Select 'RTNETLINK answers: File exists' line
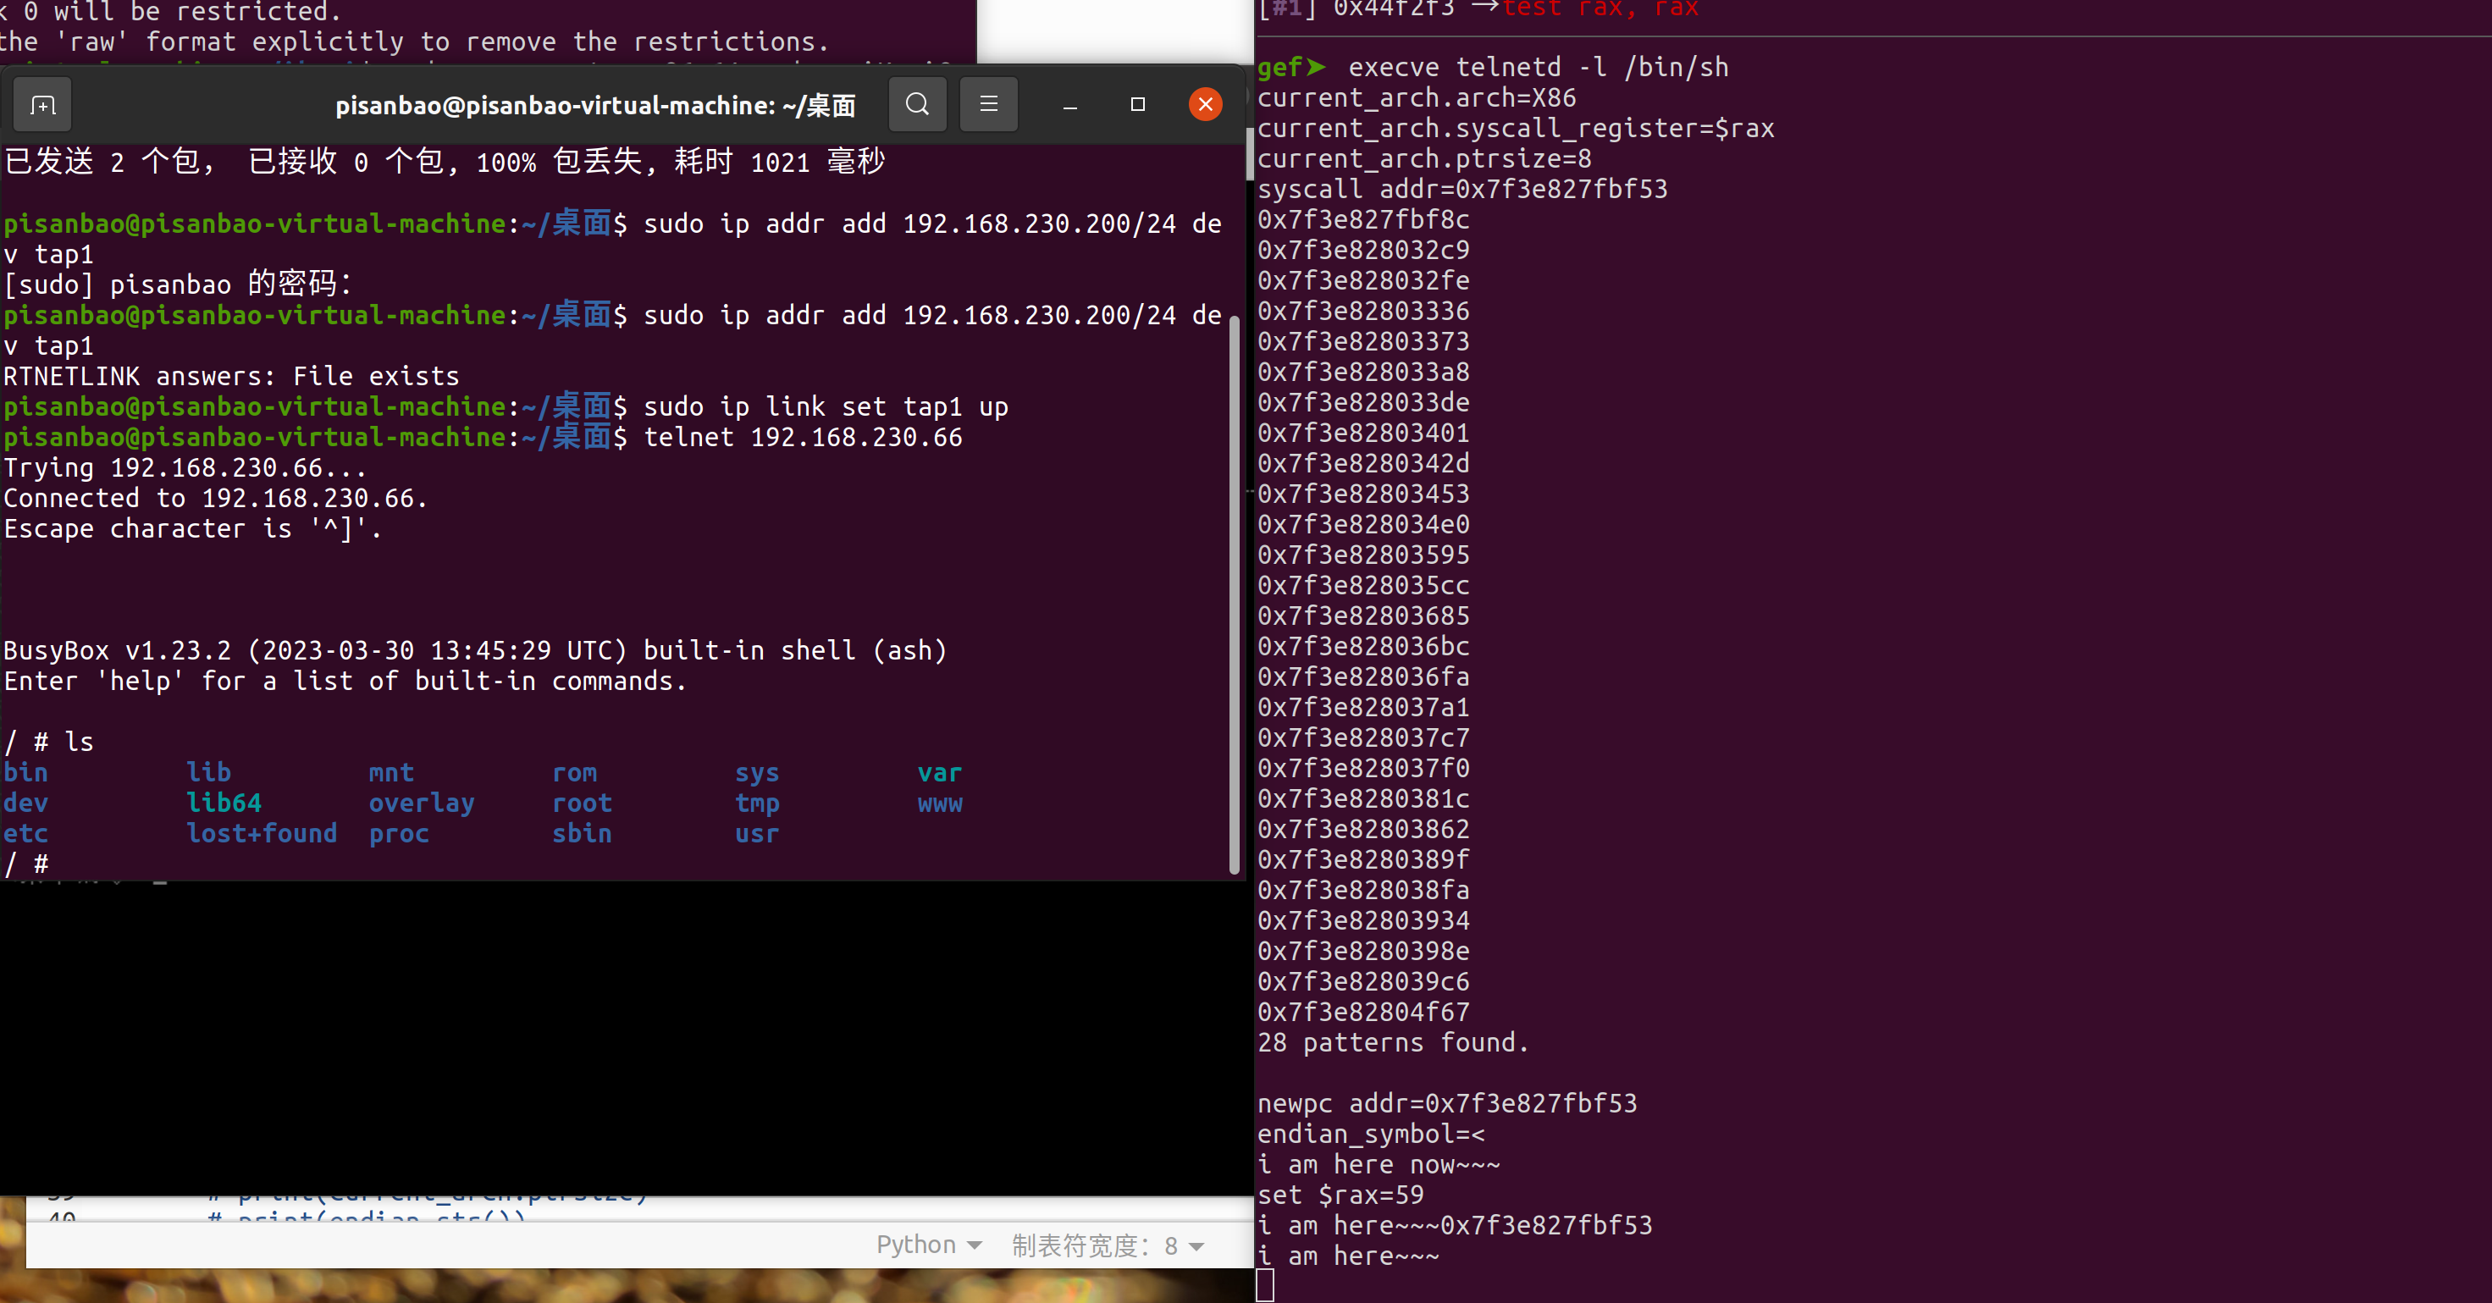Screen dimensions: 2492x1303 (x=231, y=376)
